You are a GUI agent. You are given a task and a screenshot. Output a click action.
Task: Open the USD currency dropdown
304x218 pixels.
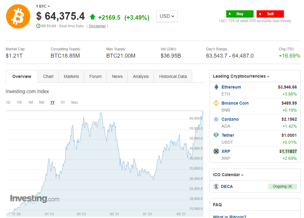click(167, 16)
